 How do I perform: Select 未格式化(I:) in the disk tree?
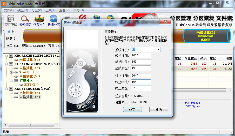[x=30, y=97]
